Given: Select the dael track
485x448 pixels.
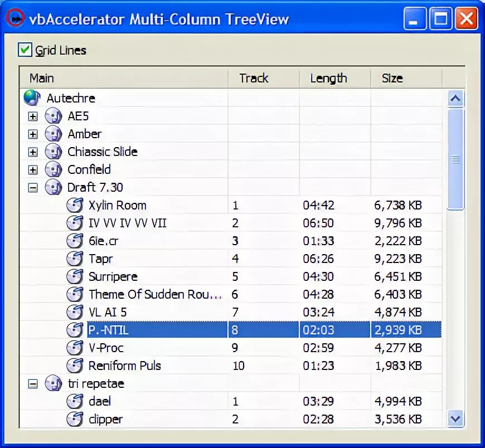Looking at the screenshot, I should [x=100, y=401].
